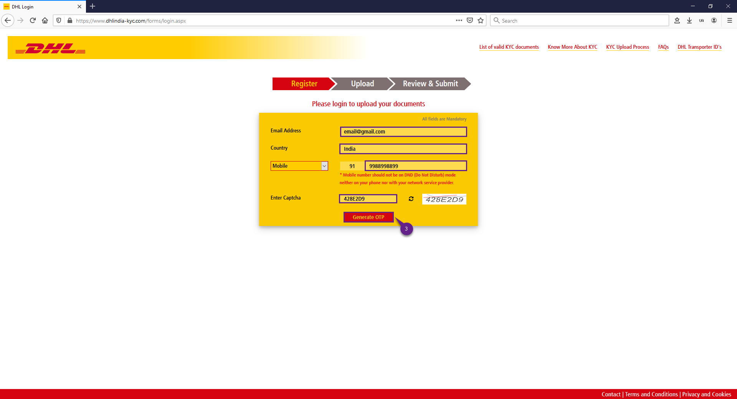
Task: Reload the current page
Action: tap(33, 20)
